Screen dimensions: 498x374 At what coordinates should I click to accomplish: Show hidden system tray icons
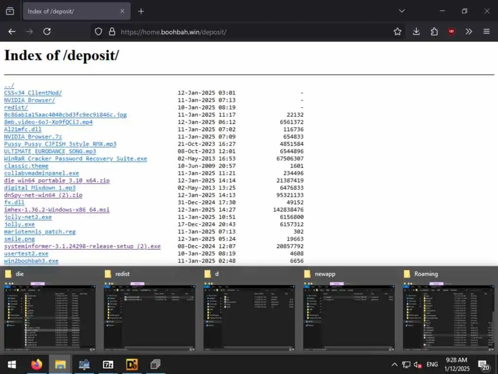click(394, 364)
